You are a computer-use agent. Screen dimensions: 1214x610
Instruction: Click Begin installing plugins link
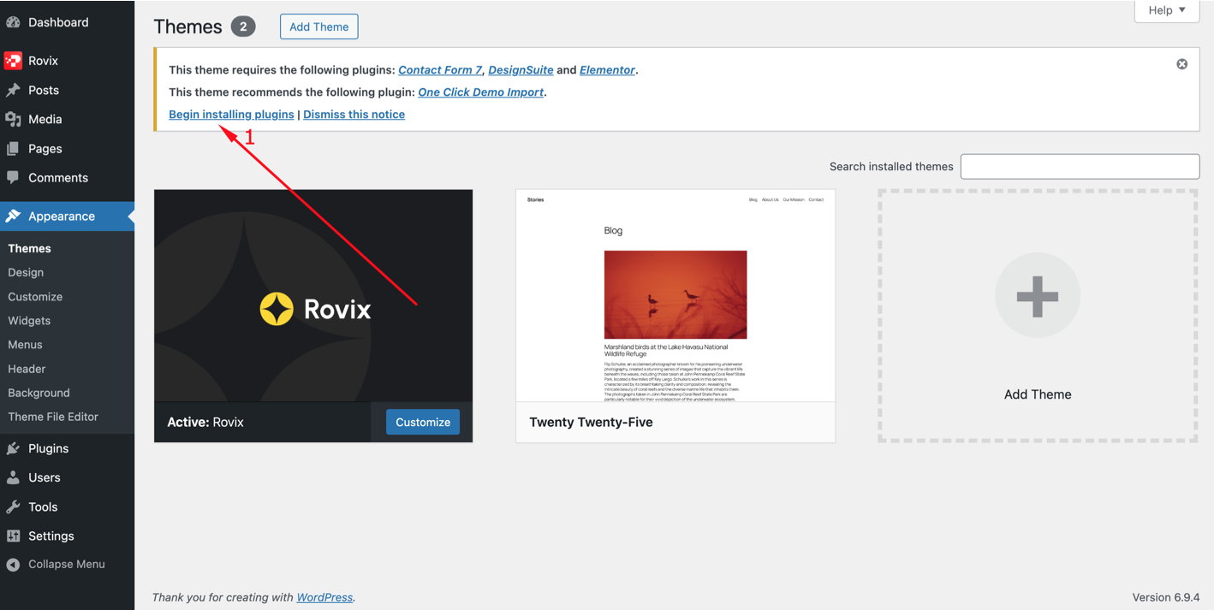click(231, 115)
